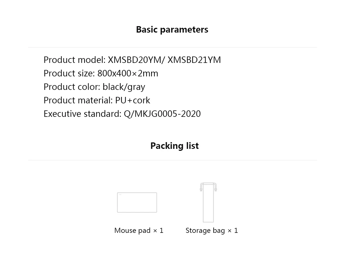Click the storage bag drawstring icon
Viewport: 345px width, 273px height.
pyautogui.click(x=208, y=203)
